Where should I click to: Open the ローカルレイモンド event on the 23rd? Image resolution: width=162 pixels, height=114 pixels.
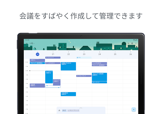coord(84,76)
